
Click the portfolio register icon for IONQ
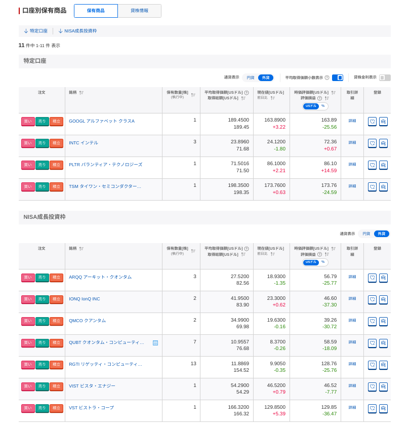[383, 300]
